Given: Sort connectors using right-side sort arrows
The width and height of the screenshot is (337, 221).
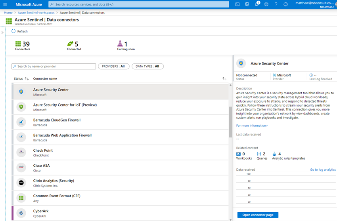Looking at the screenshot, I should (x=224, y=78).
